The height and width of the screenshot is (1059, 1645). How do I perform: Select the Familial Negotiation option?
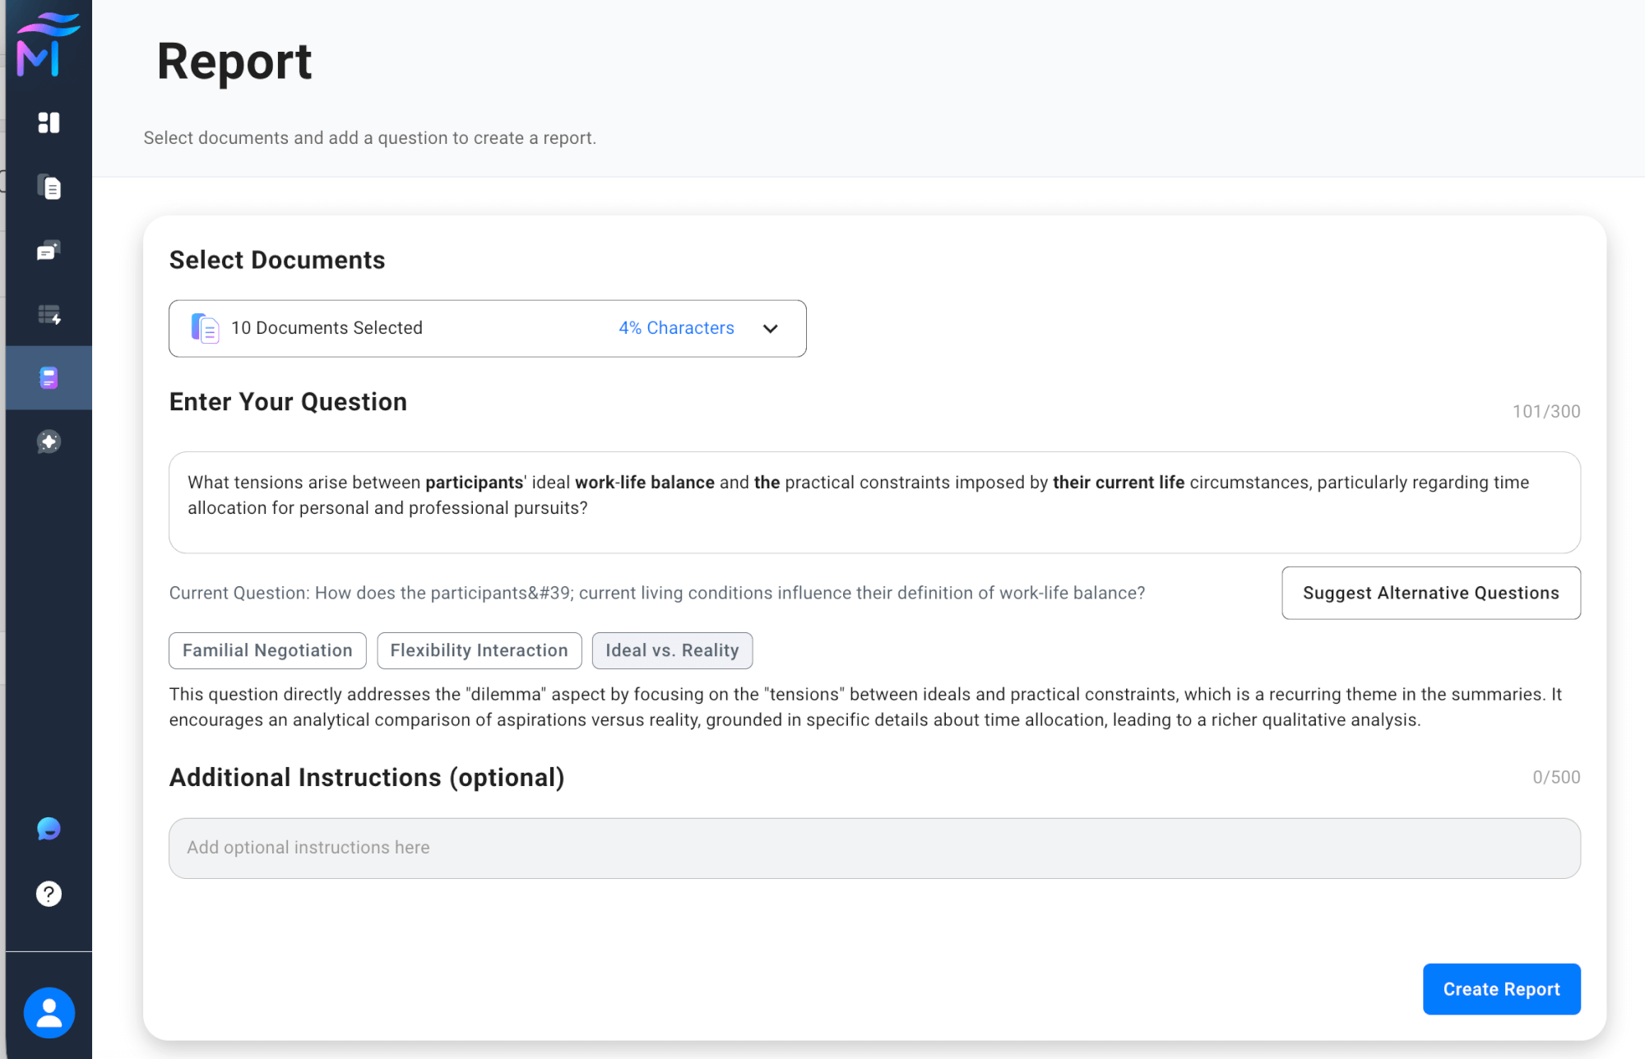pos(267,650)
